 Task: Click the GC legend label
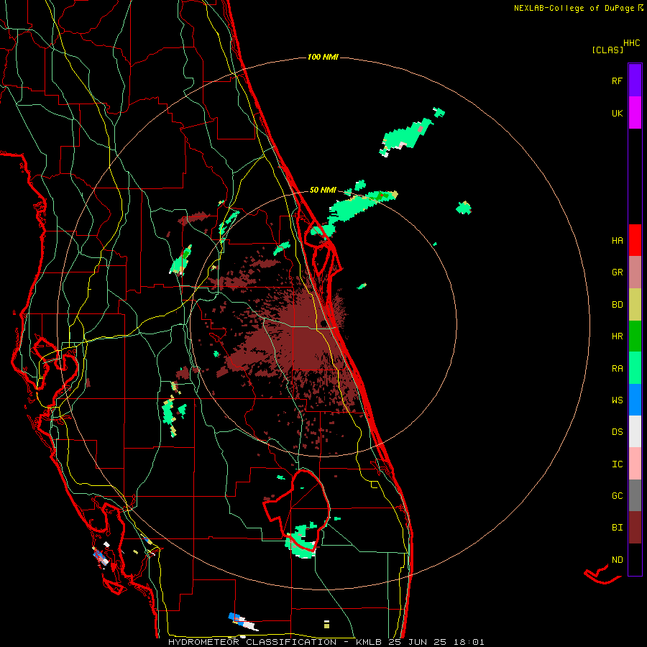(x=617, y=495)
